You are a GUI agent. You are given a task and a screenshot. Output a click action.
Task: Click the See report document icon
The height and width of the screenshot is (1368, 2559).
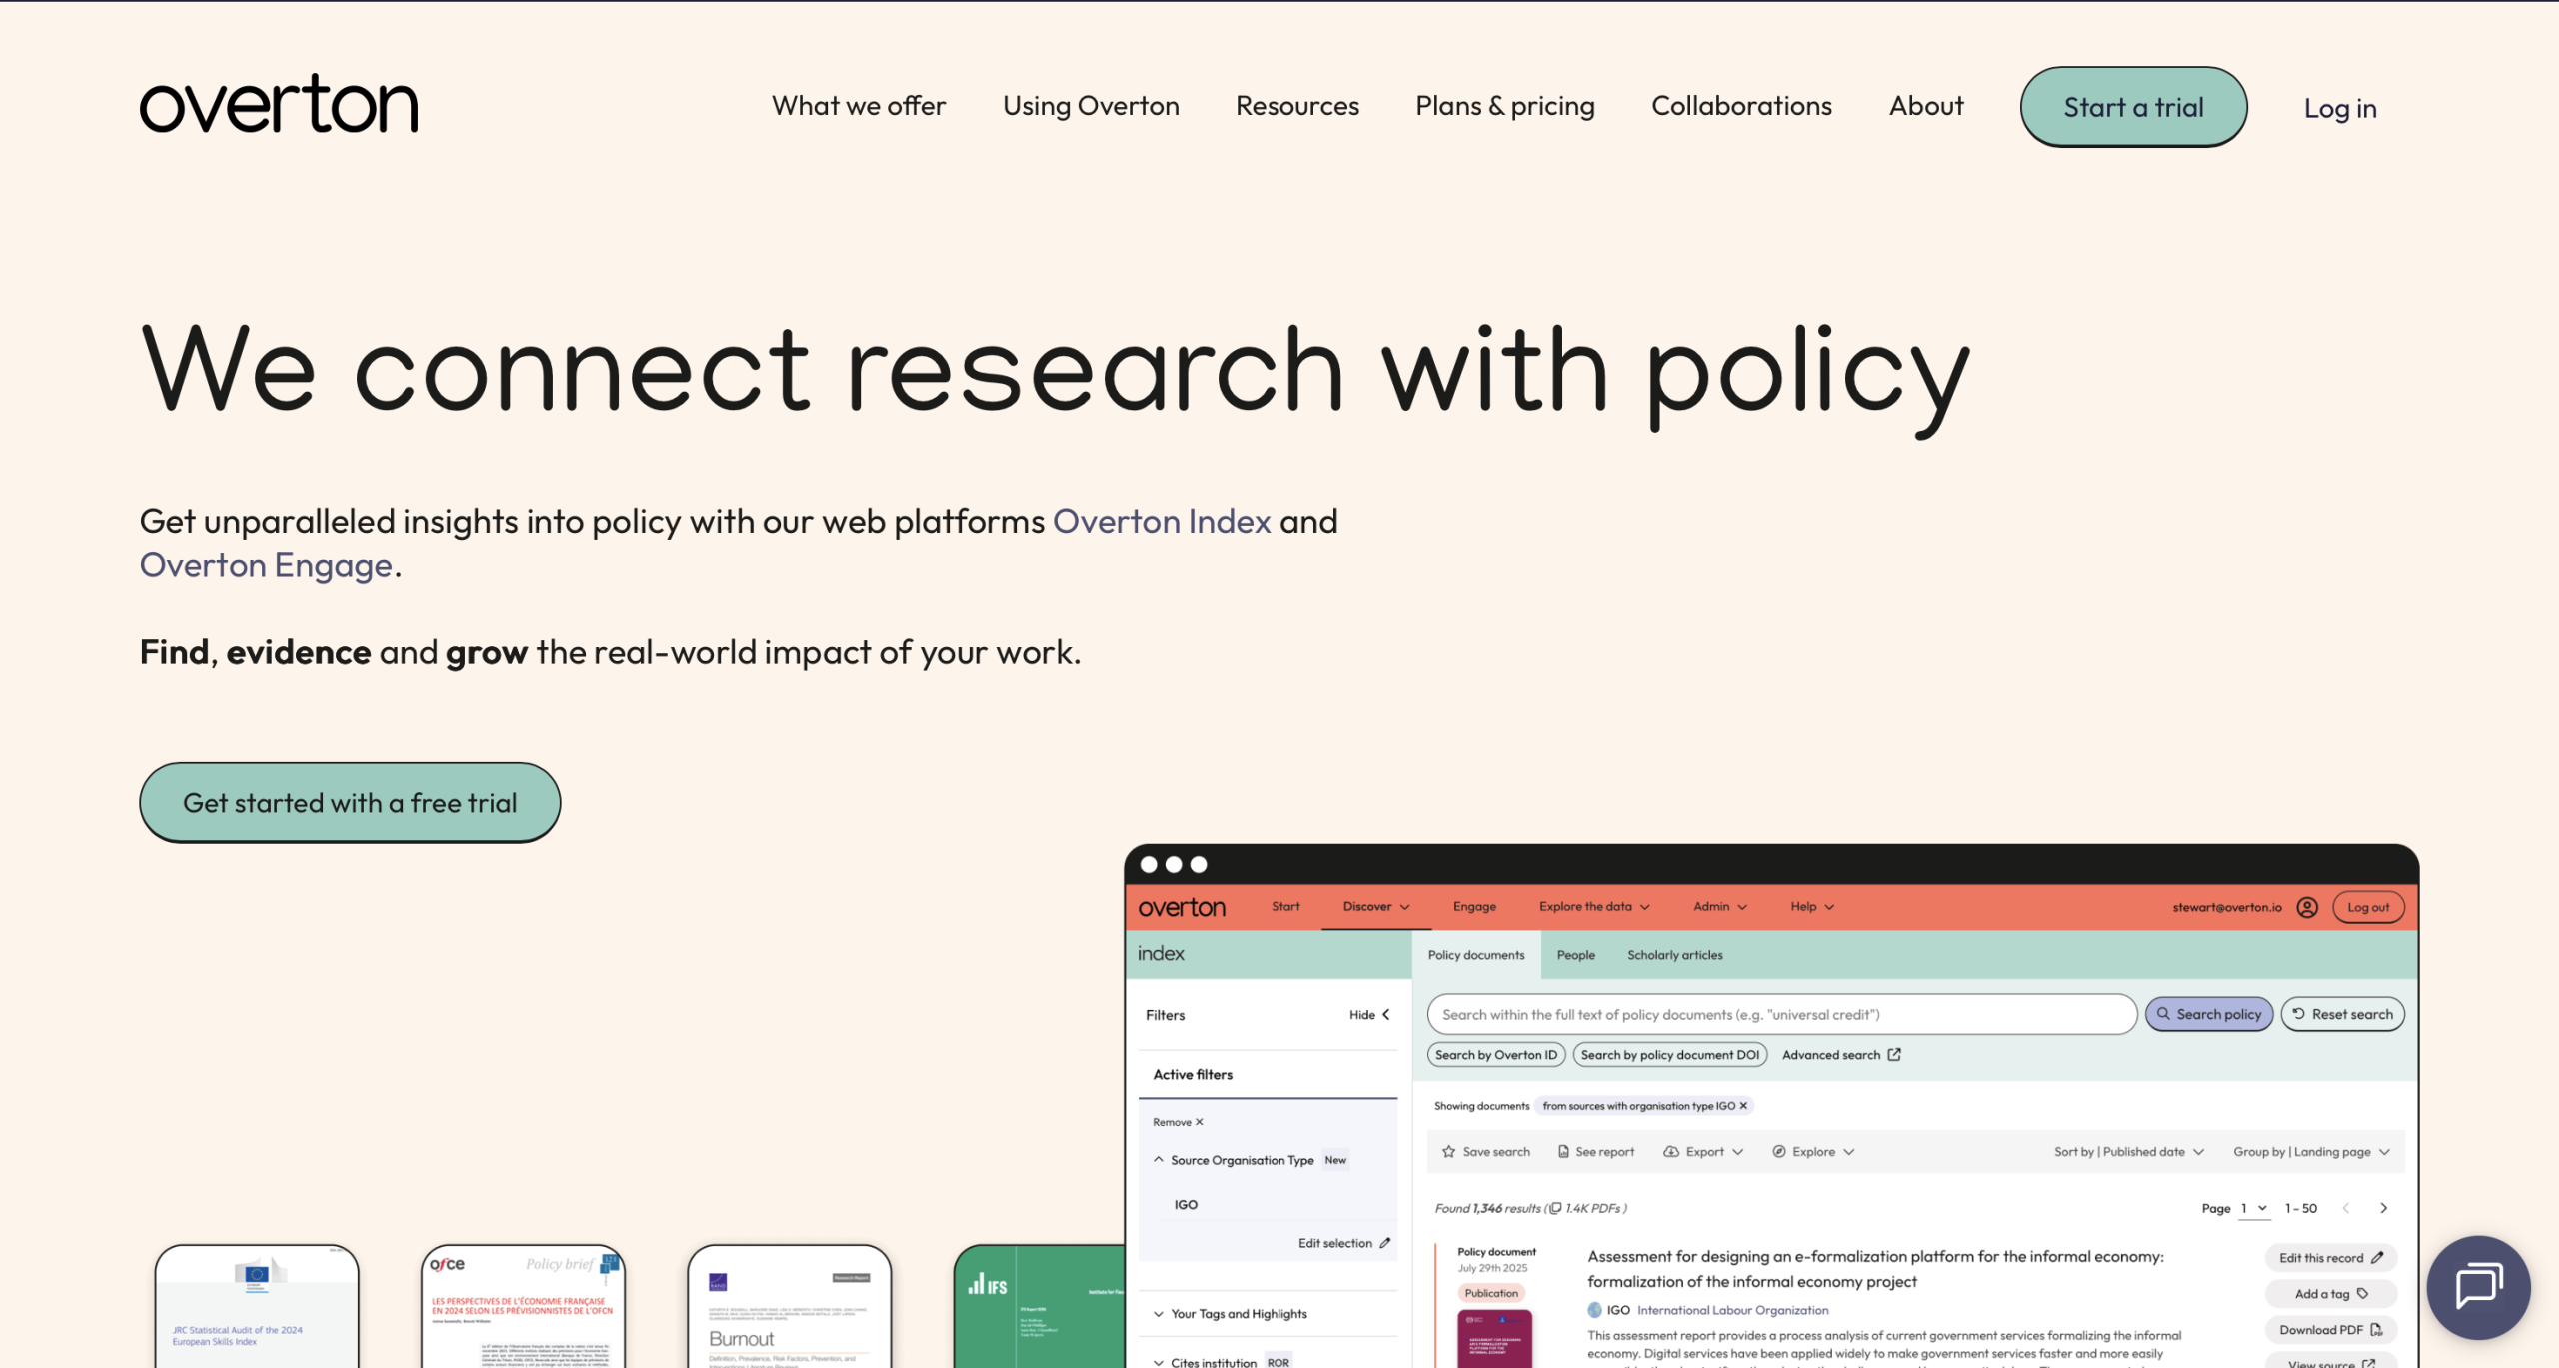coord(1563,1152)
